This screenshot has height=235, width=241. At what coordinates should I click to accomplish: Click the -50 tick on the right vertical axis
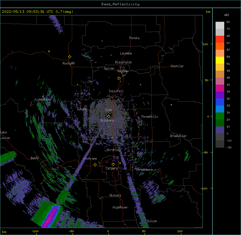click(205, 152)
